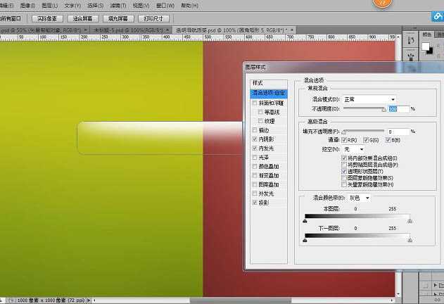Image resolution: width=444 pixels, height=304 pixels.
Task: Expand the 挖空 knockout dropdown
Action: (x=354, y=149)
